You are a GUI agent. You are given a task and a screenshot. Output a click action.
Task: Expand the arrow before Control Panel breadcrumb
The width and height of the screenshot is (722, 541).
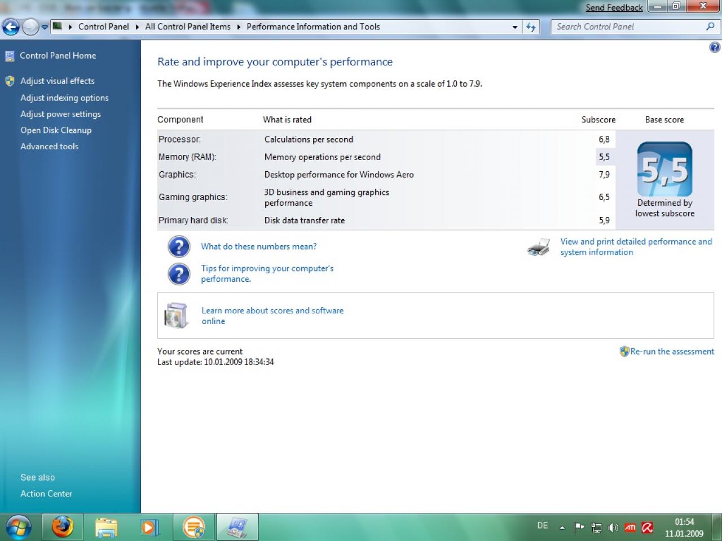[x=70, y=26]
